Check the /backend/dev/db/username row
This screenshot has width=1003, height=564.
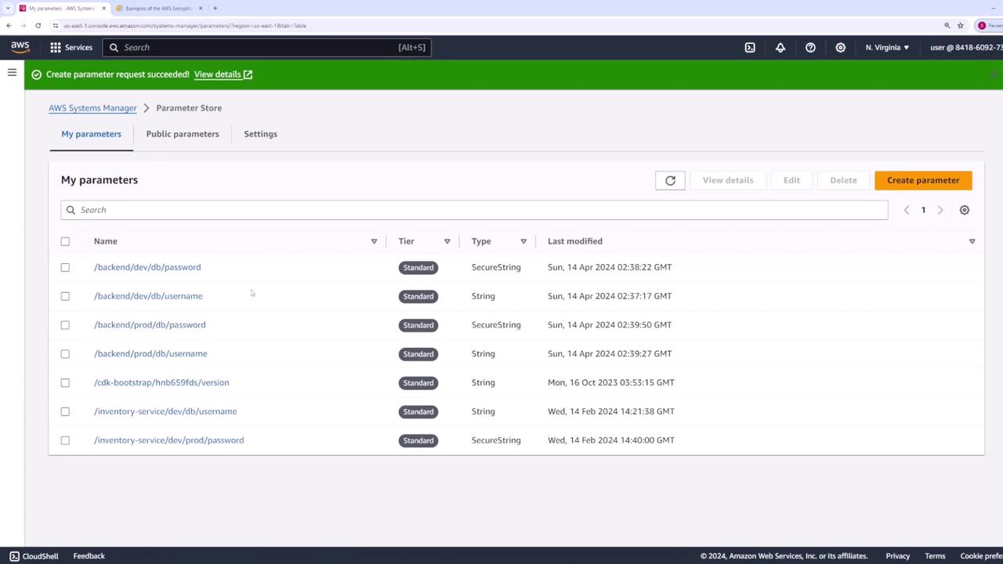(x=65, y=296)
